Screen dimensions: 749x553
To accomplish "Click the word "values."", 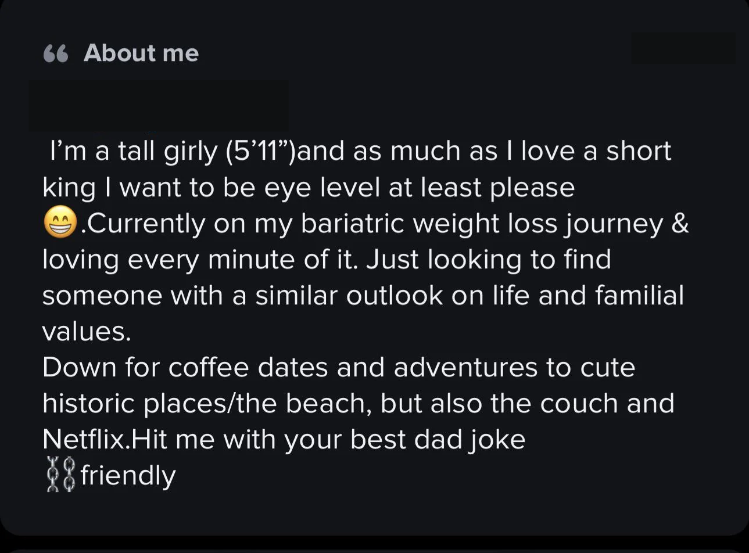I will [x=87, y=332].
